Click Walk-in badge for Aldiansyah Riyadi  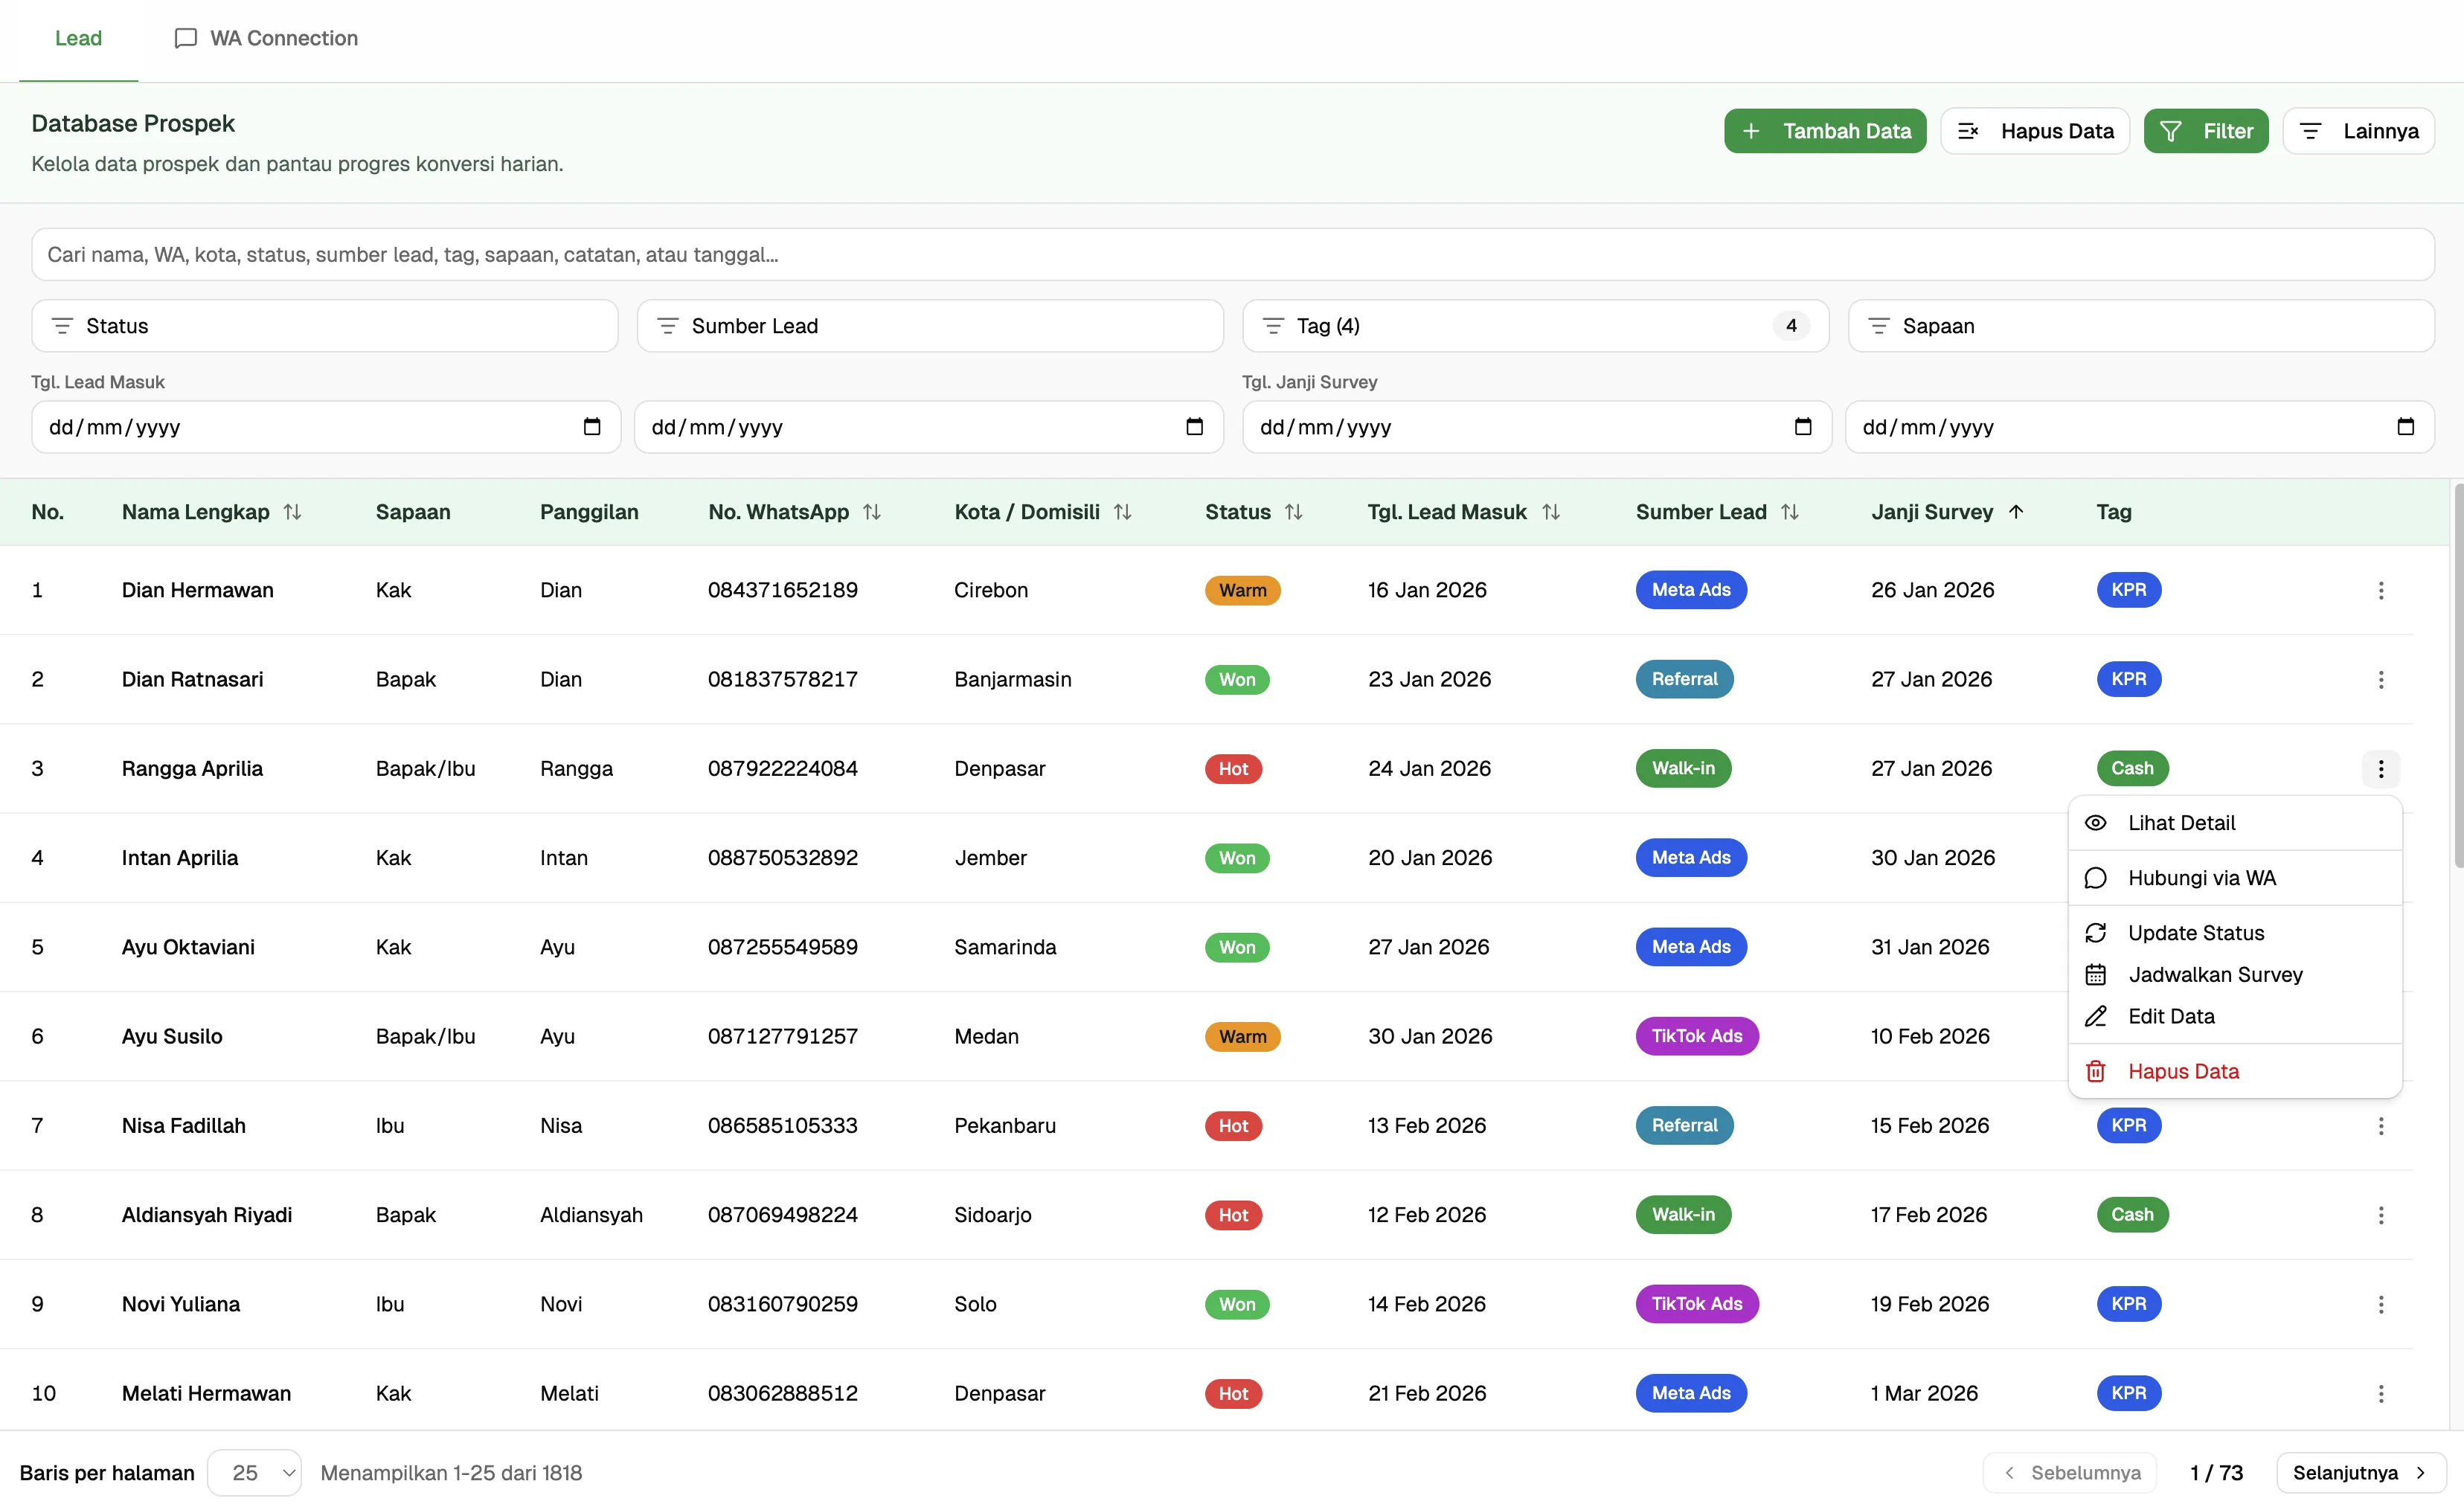point(1683,1214)
